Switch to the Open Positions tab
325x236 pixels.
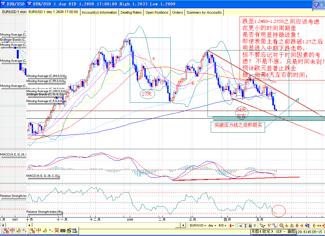(157, 12)
